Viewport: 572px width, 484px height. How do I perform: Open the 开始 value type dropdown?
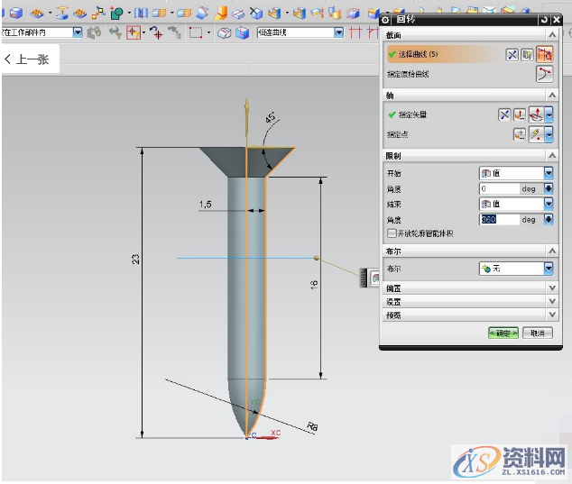point(549,173)
